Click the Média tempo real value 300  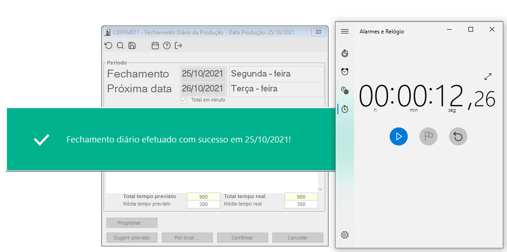coord(301,204)
